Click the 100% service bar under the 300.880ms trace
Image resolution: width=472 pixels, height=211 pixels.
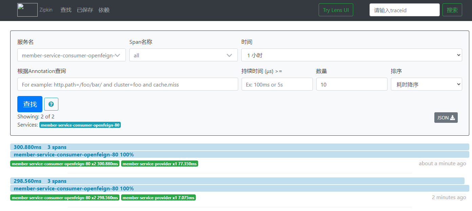point(240,154)
